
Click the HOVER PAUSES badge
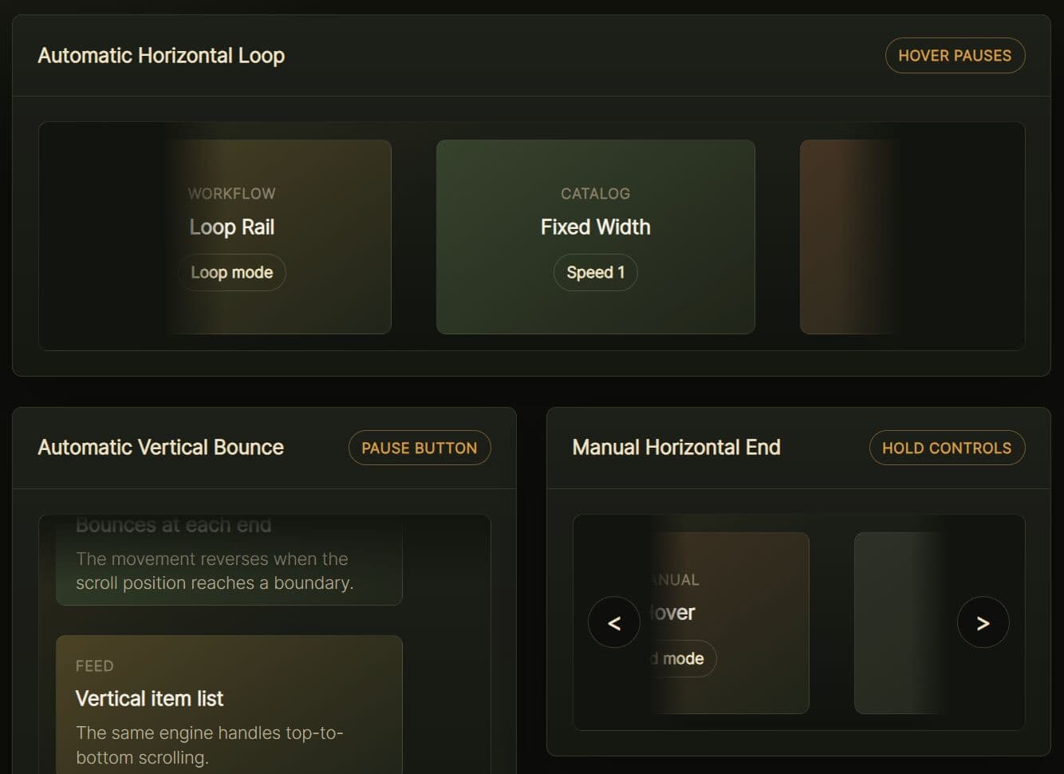click(x=955, y=56)
